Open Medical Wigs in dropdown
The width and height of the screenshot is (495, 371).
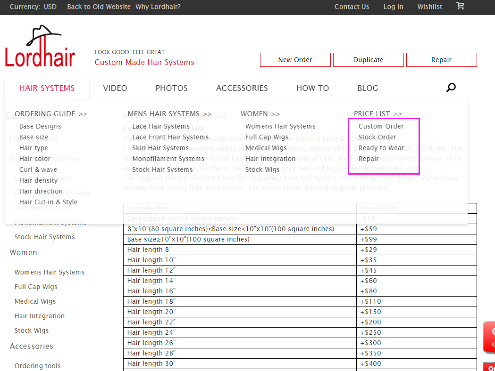tap(266, 148)
